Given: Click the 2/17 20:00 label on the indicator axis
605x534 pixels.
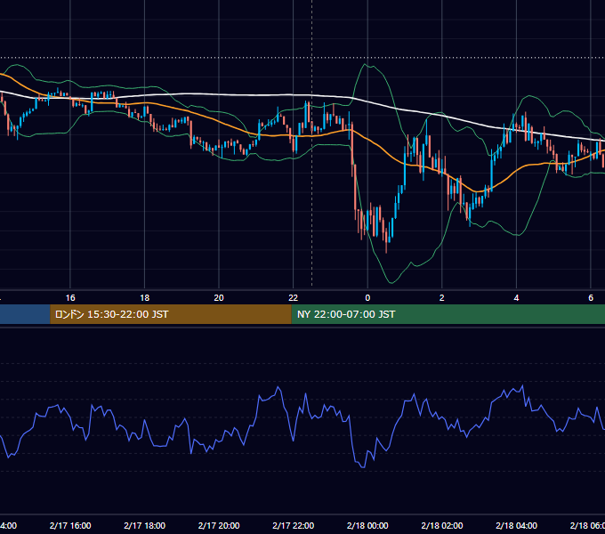Looking at the screenshot, I should [x=219, y=525].
